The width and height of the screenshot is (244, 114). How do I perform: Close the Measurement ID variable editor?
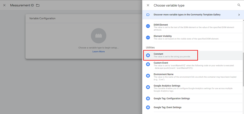coord(4,5)
